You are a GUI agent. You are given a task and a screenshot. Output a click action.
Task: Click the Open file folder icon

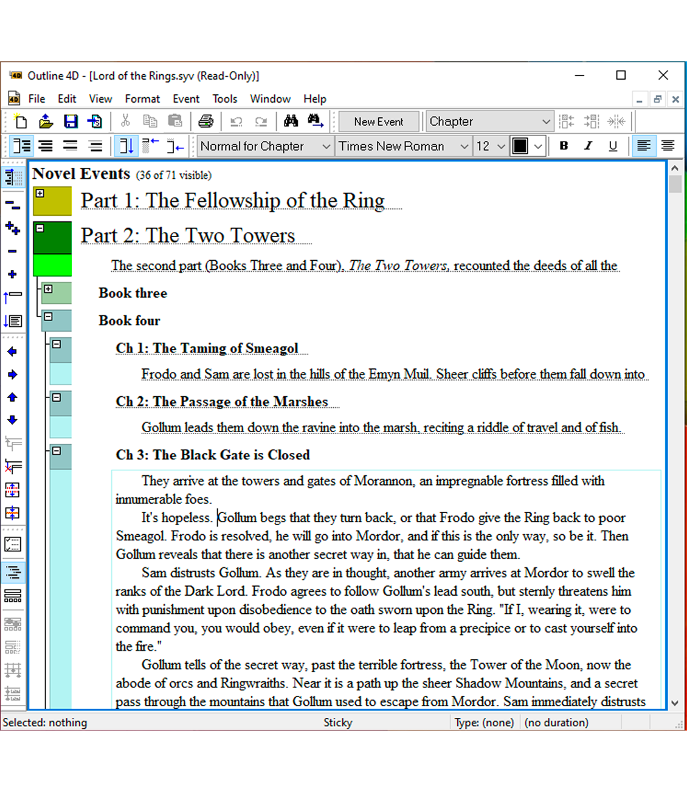tap(46, 122)
